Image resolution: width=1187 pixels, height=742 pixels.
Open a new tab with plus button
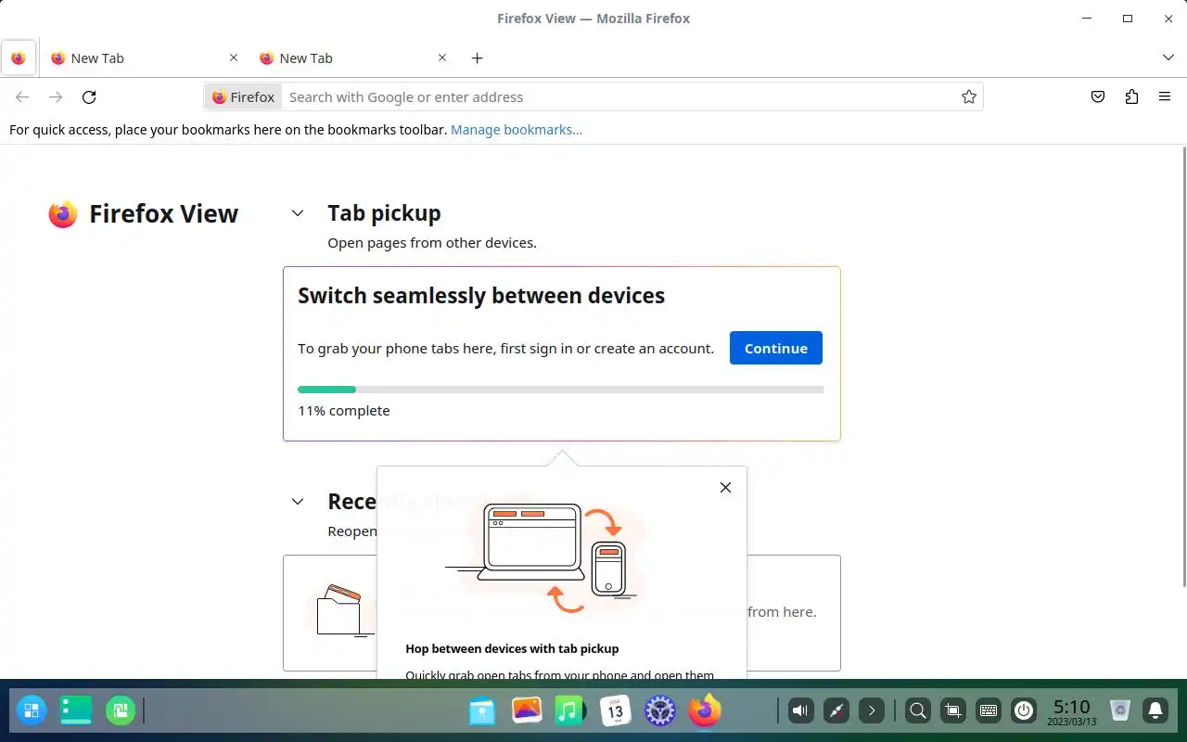point(477,58)
